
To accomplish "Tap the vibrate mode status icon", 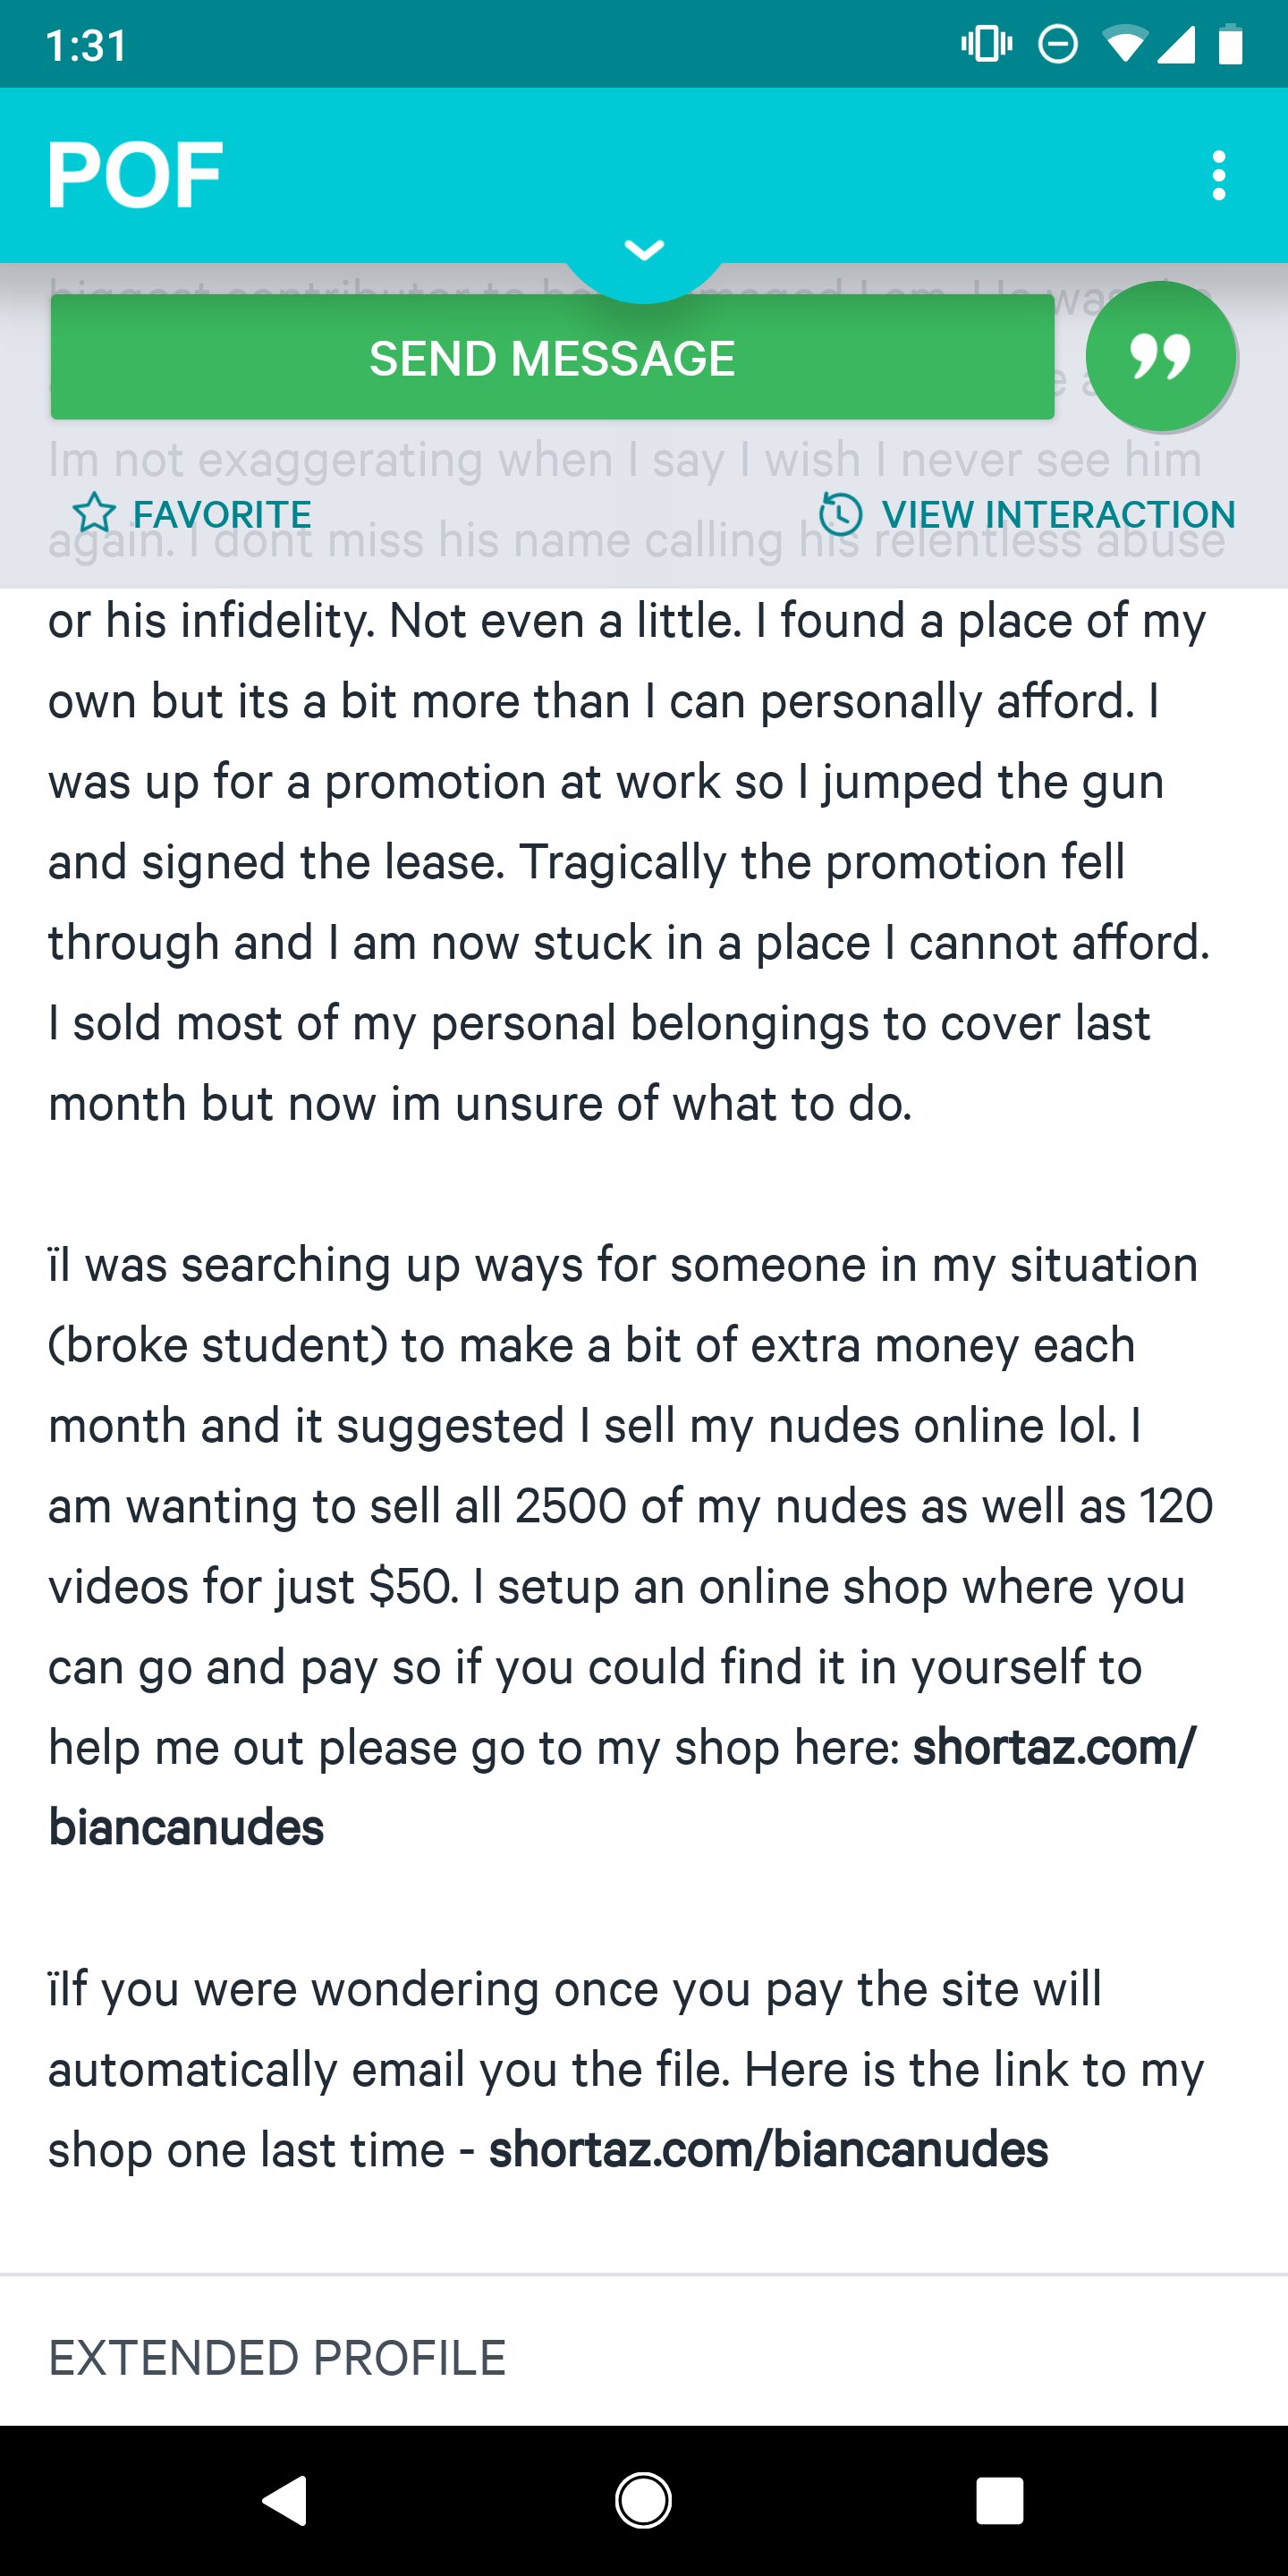I will [x=986, y=44].
